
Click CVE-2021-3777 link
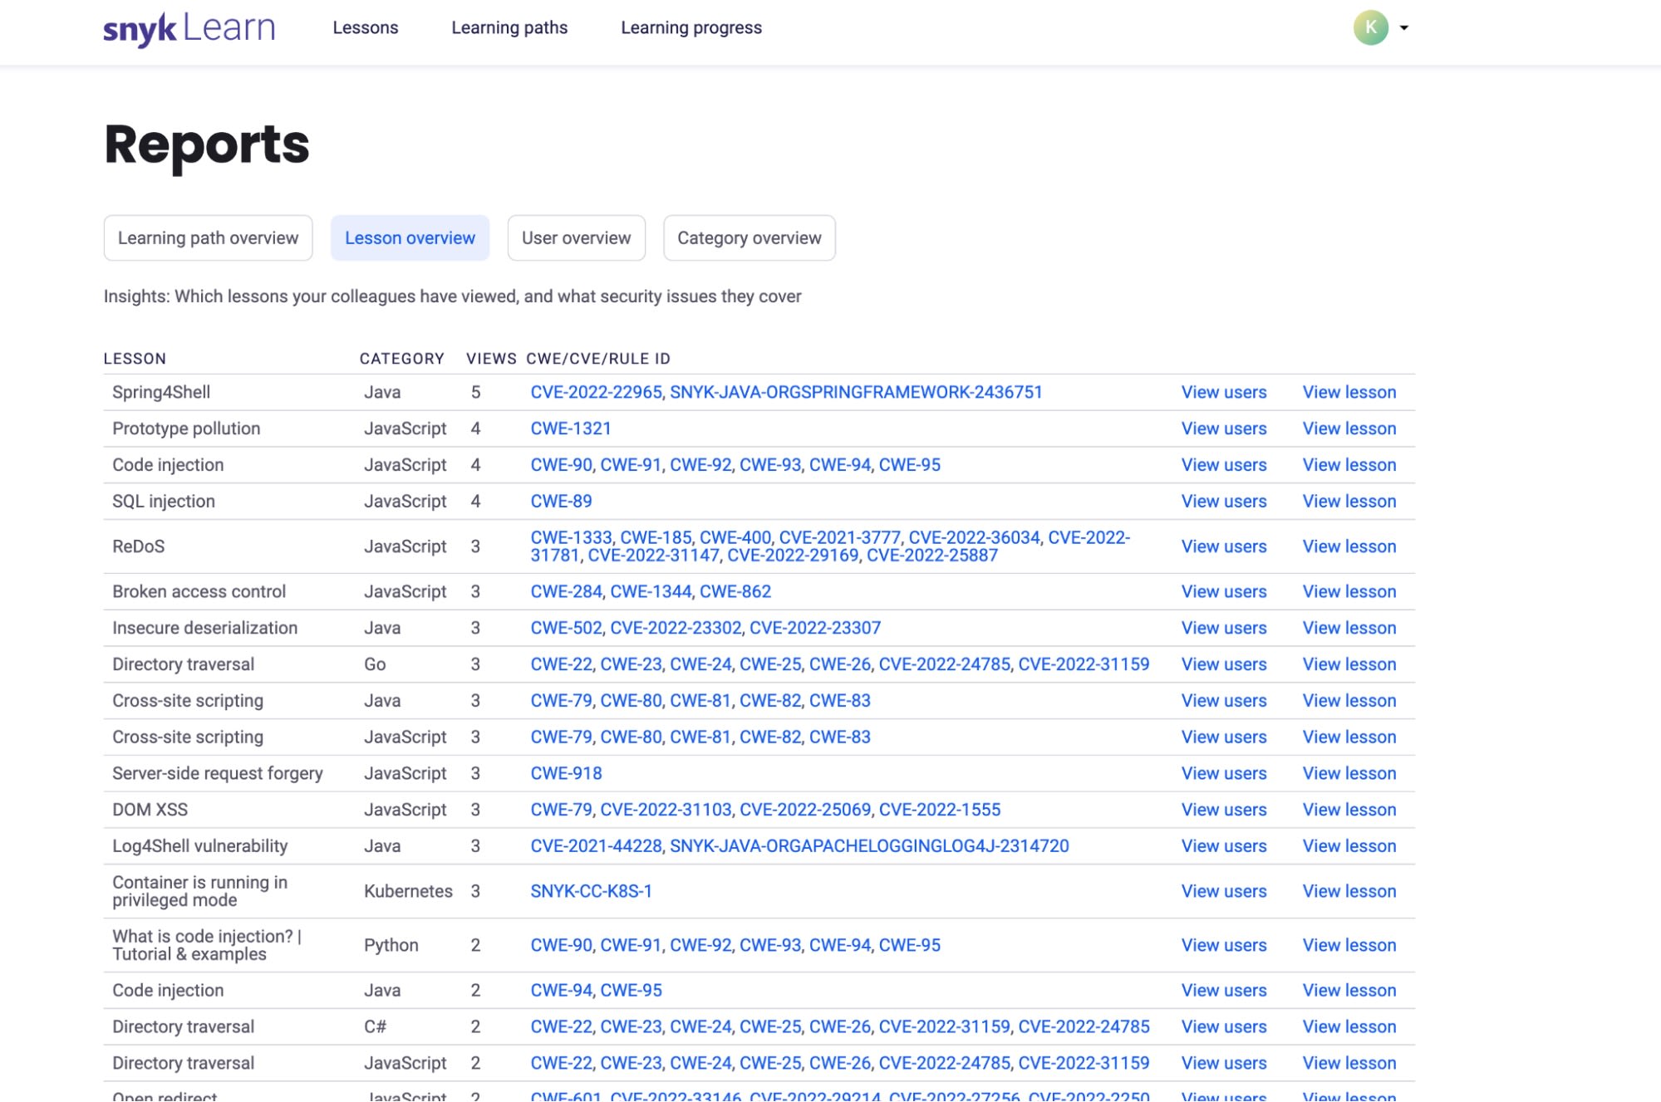[839, 537]
